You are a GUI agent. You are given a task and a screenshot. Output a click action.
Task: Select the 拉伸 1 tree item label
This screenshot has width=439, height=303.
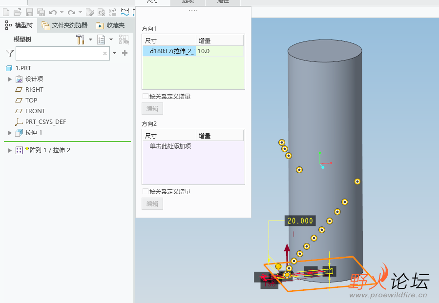click(x=34, y=133)
